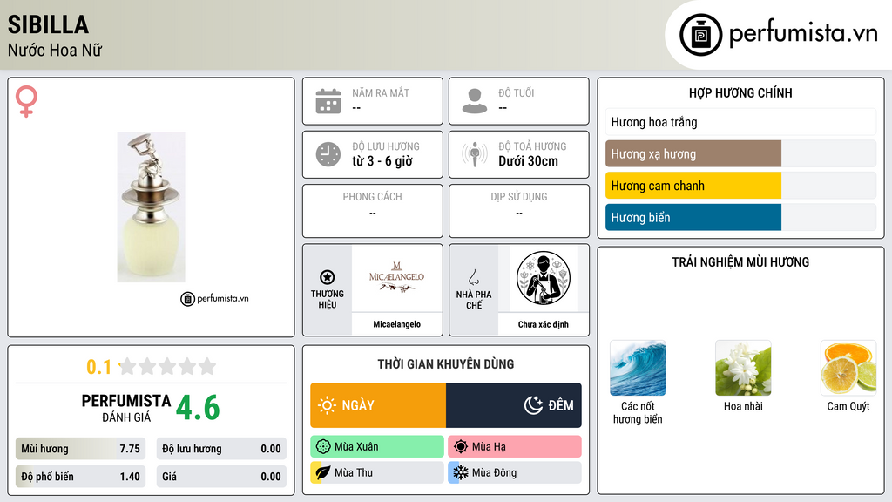Click the Chưa xác định perfumer label
Viewport: 892px width, 502px height.
tap(544, 324)
